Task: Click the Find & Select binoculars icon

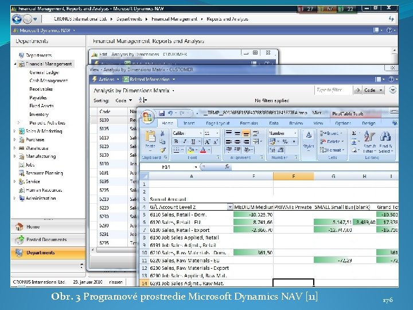Action: coord(385,142)
